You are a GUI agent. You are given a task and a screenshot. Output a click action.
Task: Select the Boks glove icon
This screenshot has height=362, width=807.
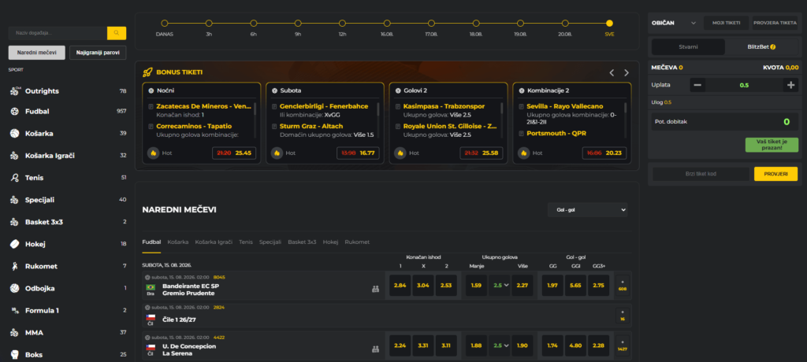point(15,354)
